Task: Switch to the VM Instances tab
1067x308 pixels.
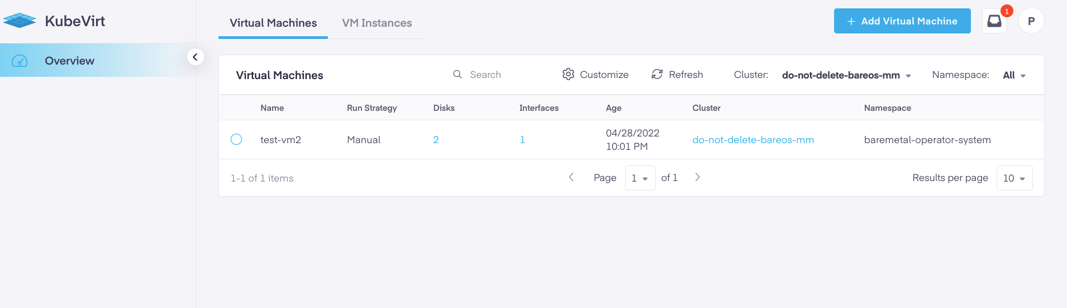Action: point(377,23)
